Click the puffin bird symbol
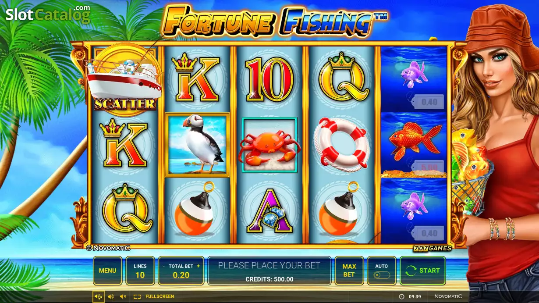Screen dimensions: 539x303 (197, 145)
